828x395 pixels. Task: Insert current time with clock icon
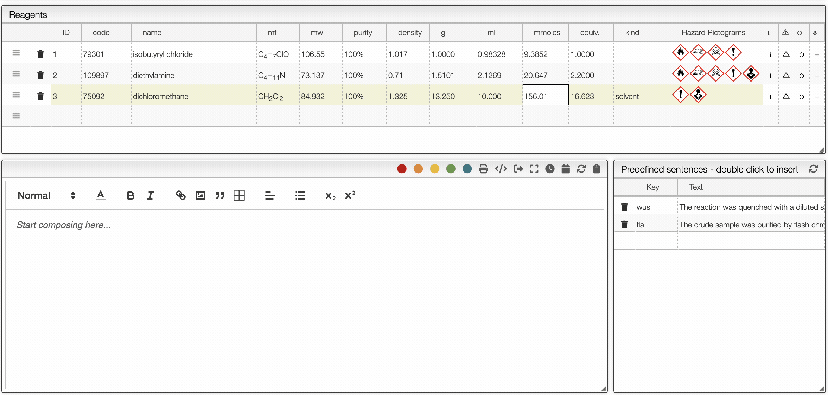tap(550, 169)
